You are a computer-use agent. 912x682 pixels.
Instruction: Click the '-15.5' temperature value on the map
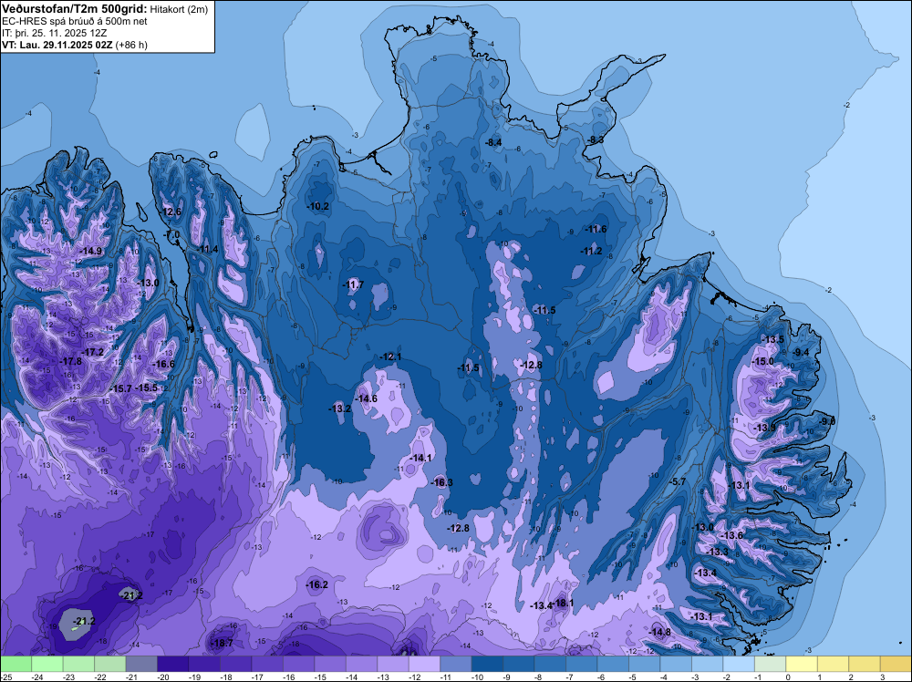click(147, 387)
